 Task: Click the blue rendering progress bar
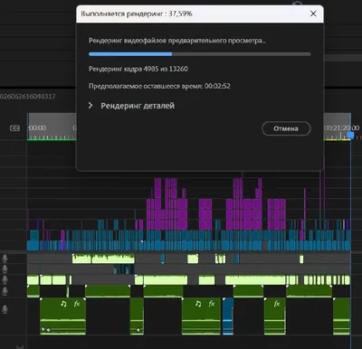pyautogui.click(x=199, y=54)
